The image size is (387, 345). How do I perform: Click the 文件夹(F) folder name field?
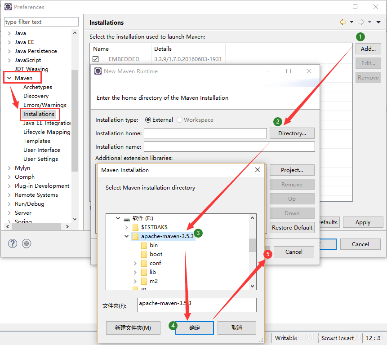click(197, 305)
